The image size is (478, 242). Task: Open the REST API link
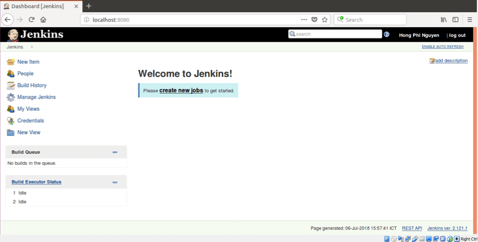(x=412, y=228)
